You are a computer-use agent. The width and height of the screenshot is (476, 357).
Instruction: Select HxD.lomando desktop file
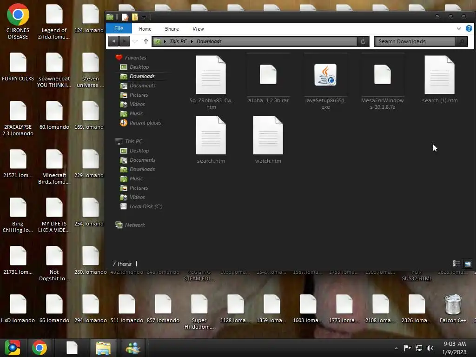[18, 309]
